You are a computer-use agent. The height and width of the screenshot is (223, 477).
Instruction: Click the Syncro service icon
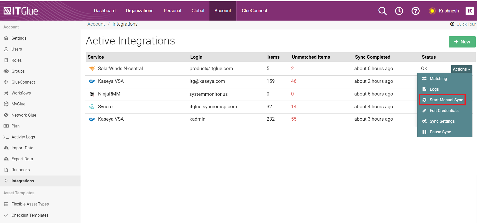point(92,107)
